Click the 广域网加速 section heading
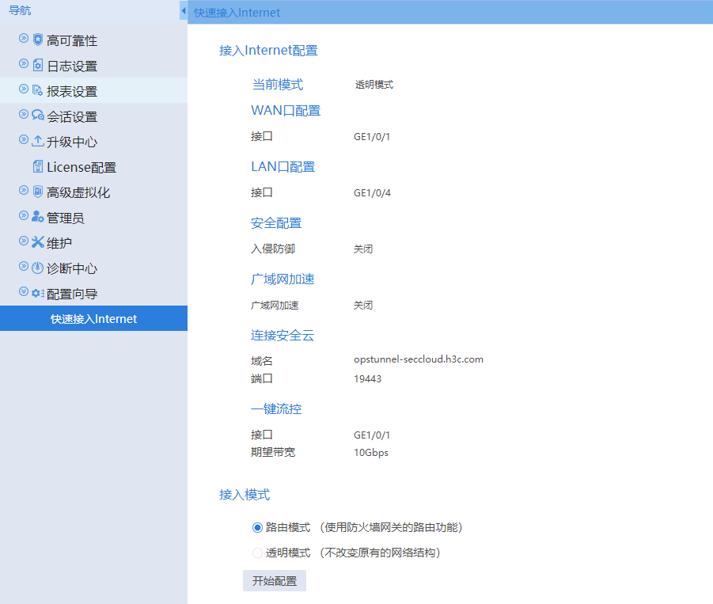The image size is (713, 604). [x=283, y=279]
